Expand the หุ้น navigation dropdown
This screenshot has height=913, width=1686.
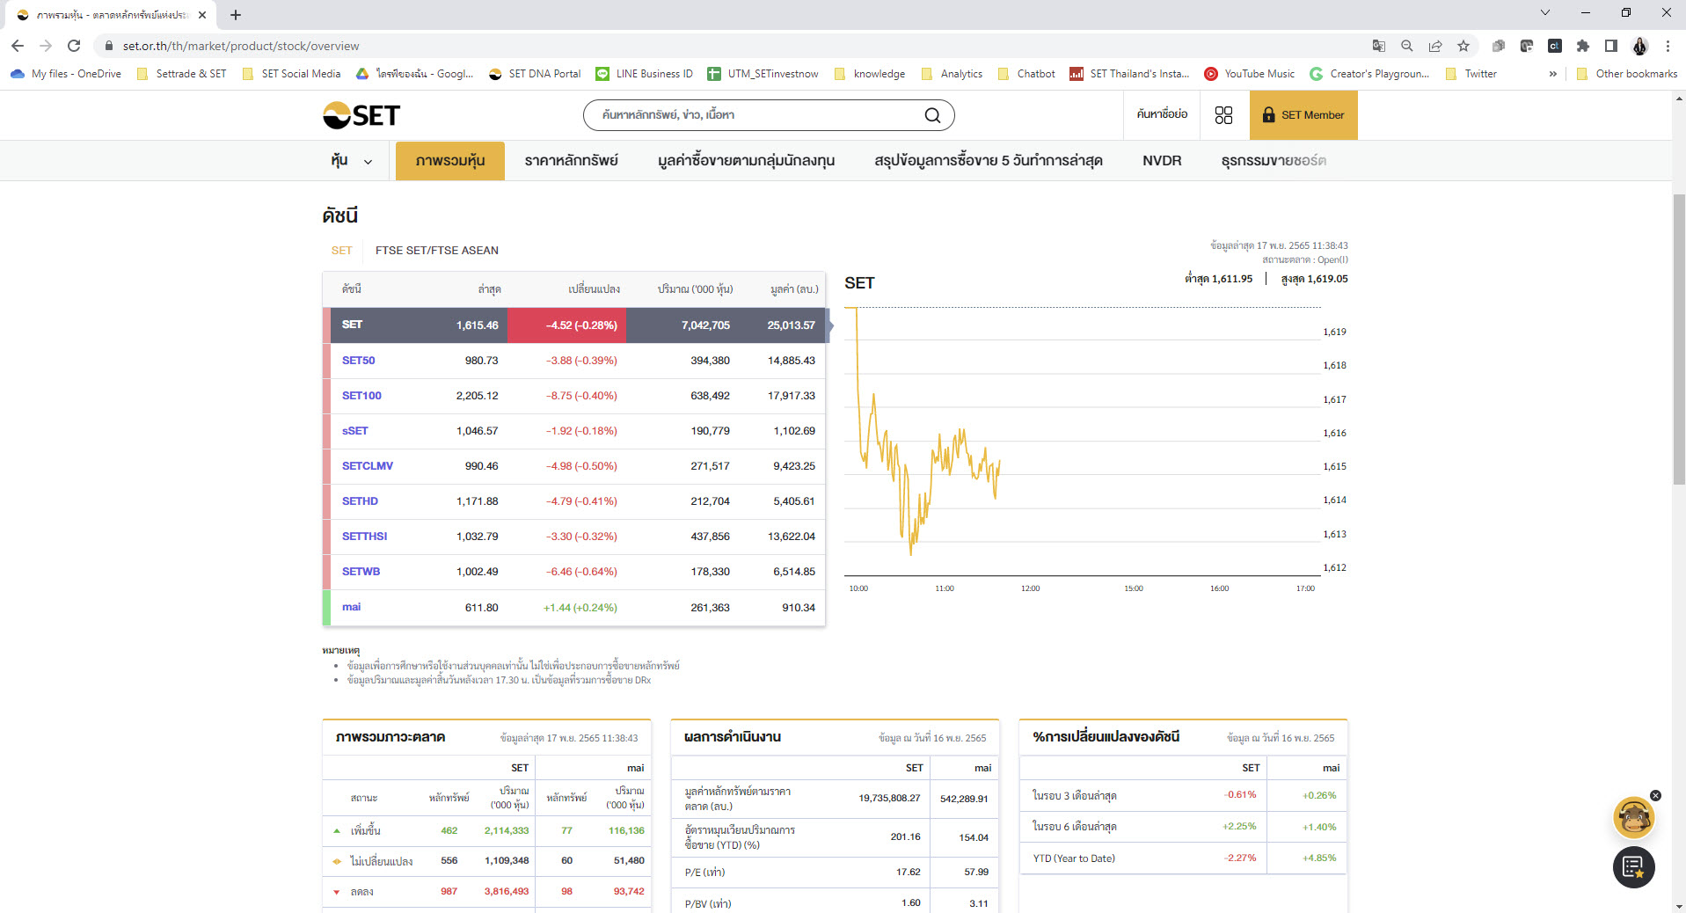(x=351, y=160)
